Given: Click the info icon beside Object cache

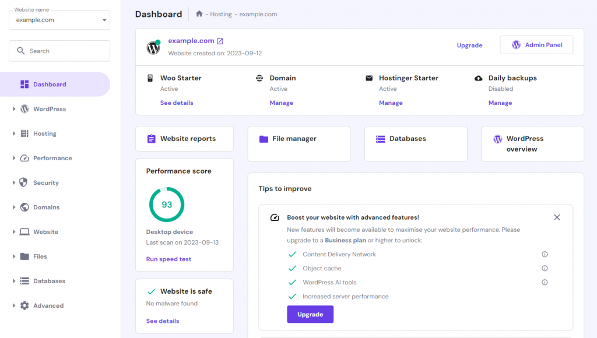Looking at the screenshot, I should (545, 268).
